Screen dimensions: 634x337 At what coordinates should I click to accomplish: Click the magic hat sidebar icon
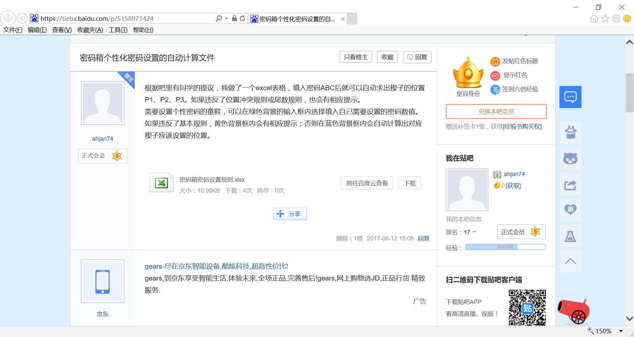[570, 132]
